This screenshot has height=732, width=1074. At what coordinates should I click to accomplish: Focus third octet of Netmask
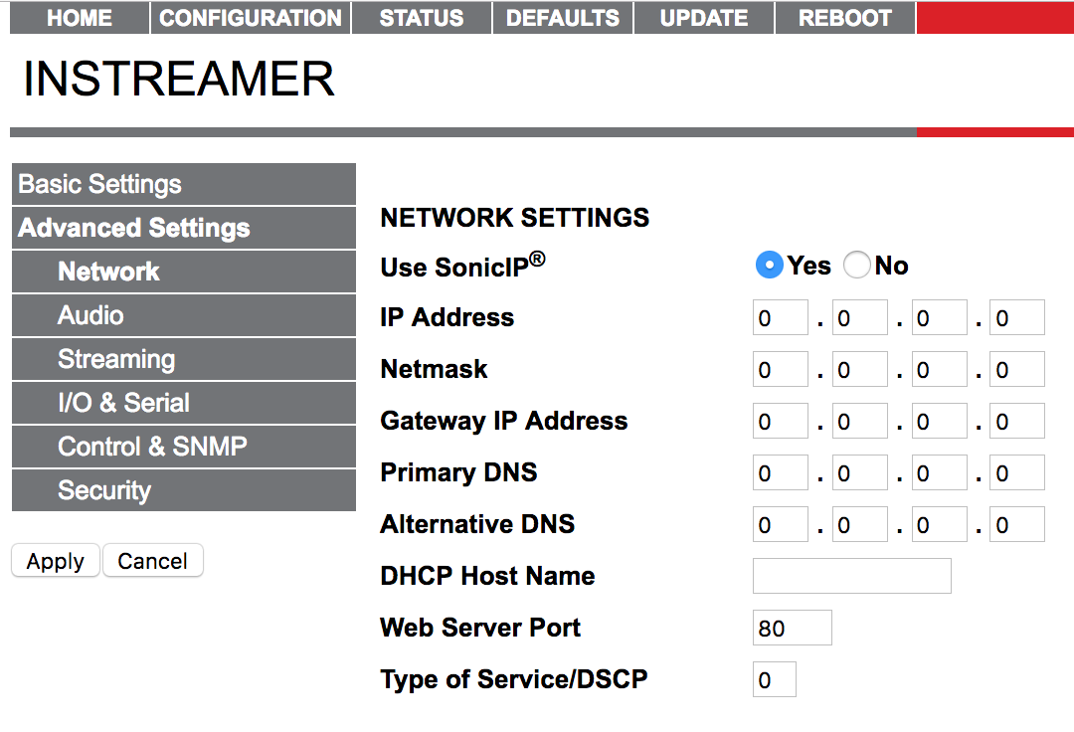939,369
